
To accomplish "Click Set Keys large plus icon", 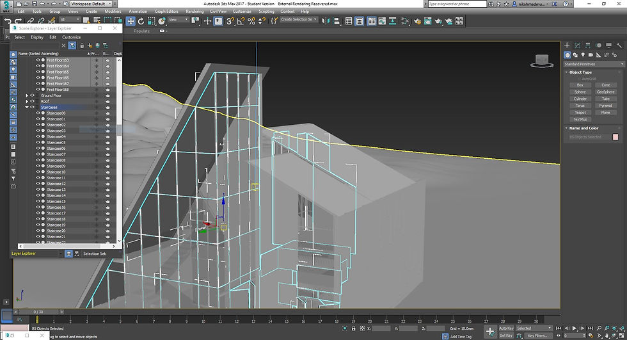I will pos(490,332).
